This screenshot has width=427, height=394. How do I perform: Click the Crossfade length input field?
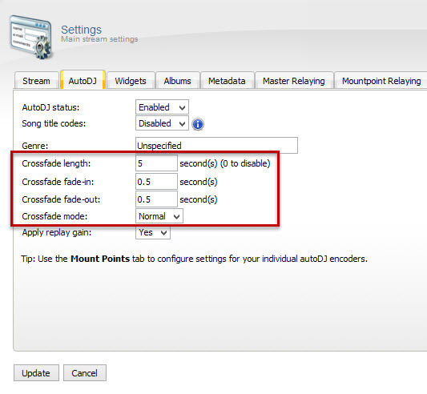(x=156, y=163)
